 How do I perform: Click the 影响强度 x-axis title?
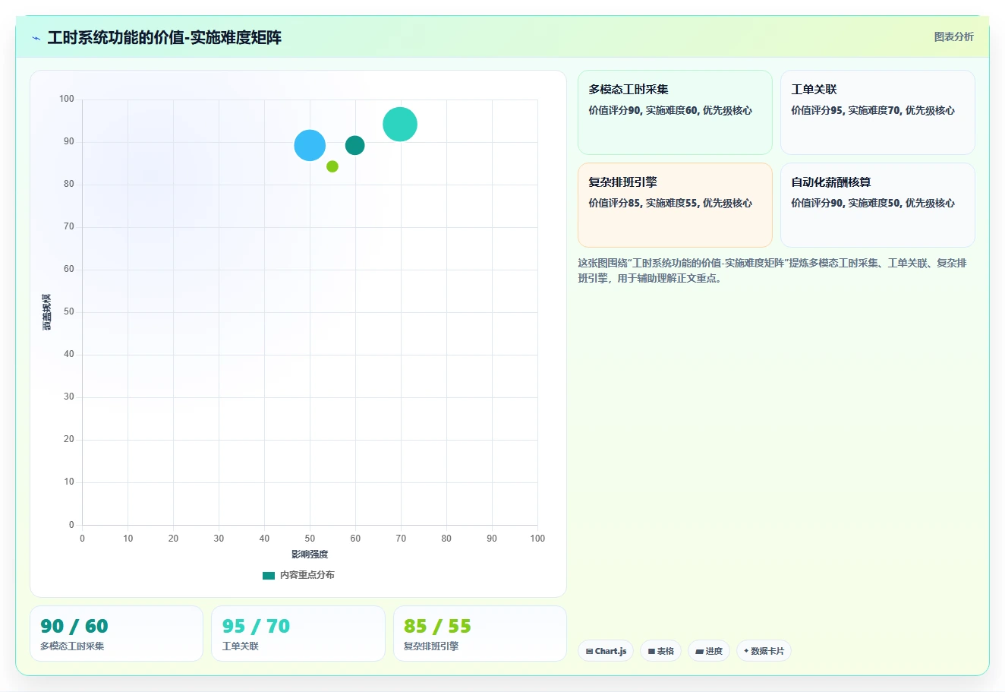(310, 555)
